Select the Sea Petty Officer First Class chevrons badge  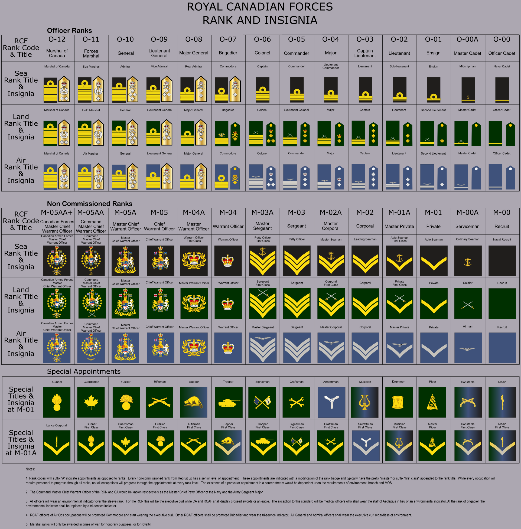coord(263,261)
